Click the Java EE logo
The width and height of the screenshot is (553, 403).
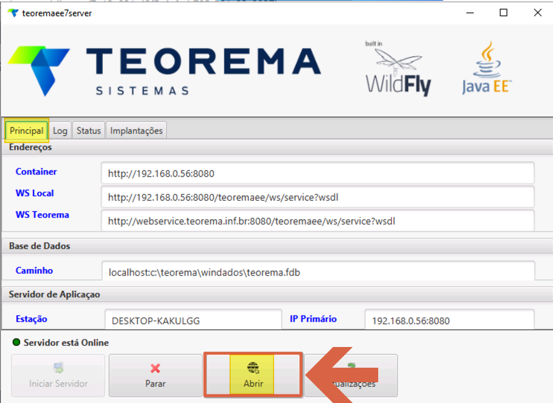tap(487, 68)
